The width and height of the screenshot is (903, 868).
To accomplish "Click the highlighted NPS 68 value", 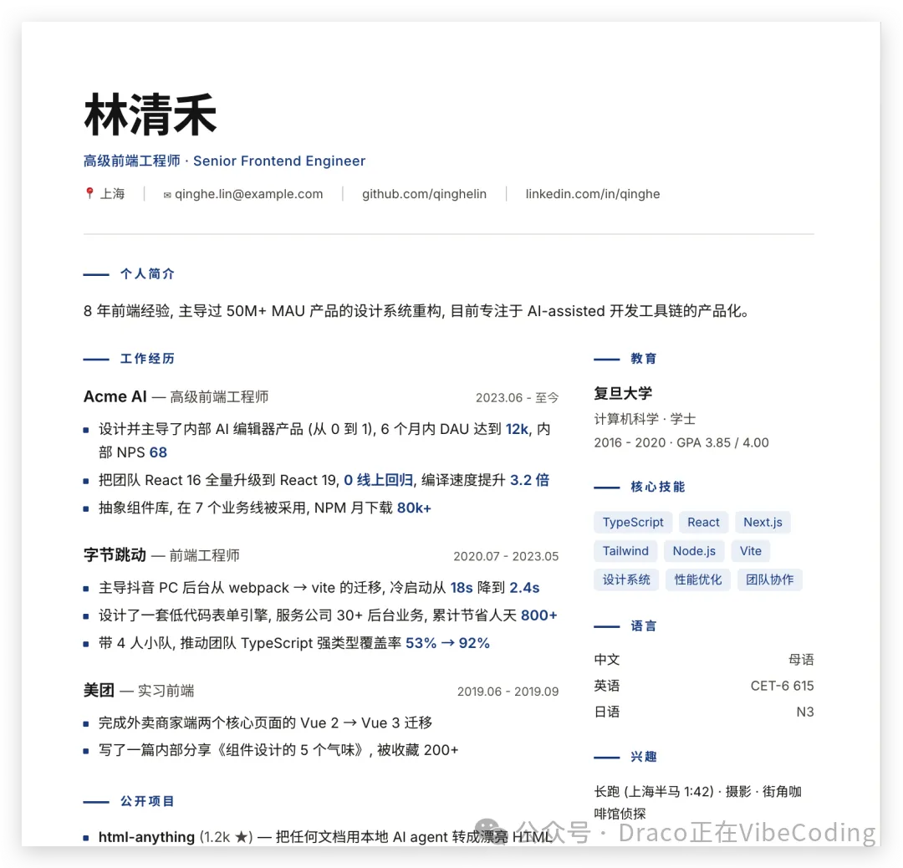I will coord(158,452).
